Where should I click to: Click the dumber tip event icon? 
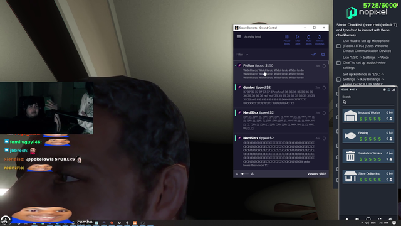click(239, 87)
